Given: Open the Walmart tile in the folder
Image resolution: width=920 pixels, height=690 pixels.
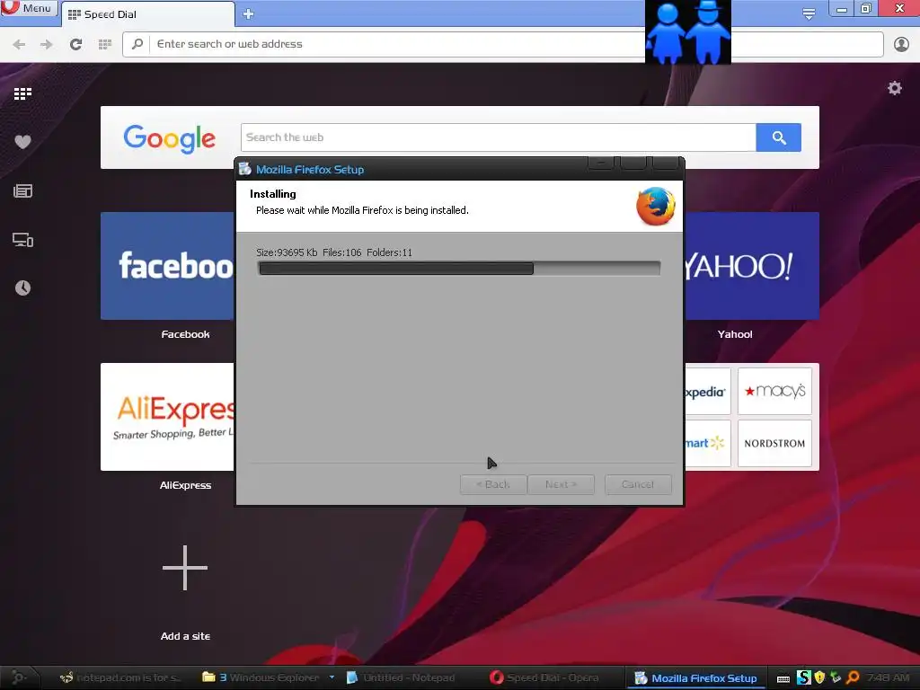Looking at the screenshot, I should coord(708,443).
